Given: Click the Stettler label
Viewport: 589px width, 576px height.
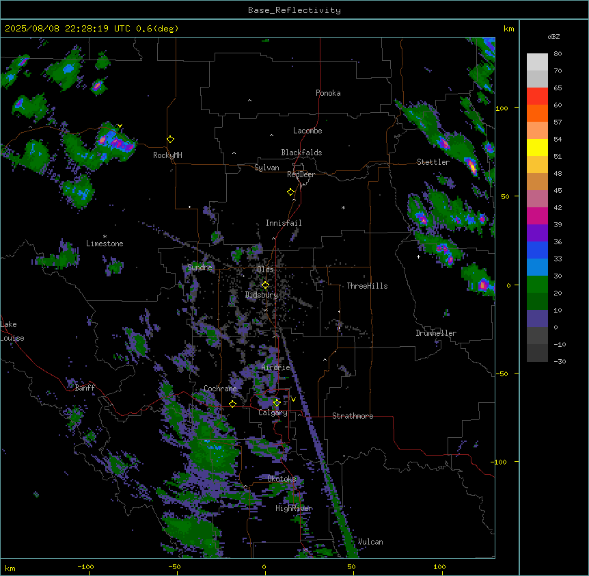Looking at the screenshot, I should pos(433,162).
